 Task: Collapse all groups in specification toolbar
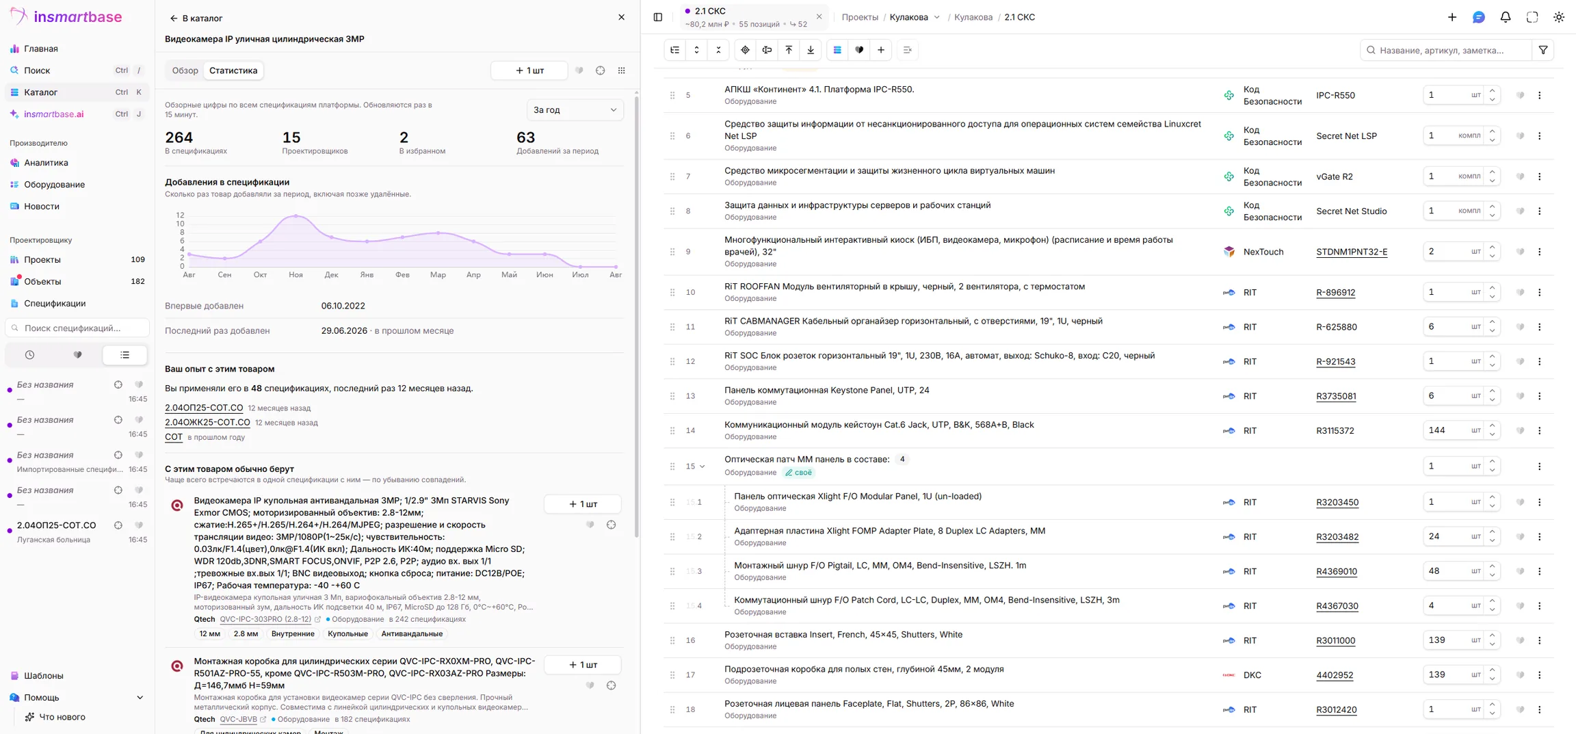718,50
